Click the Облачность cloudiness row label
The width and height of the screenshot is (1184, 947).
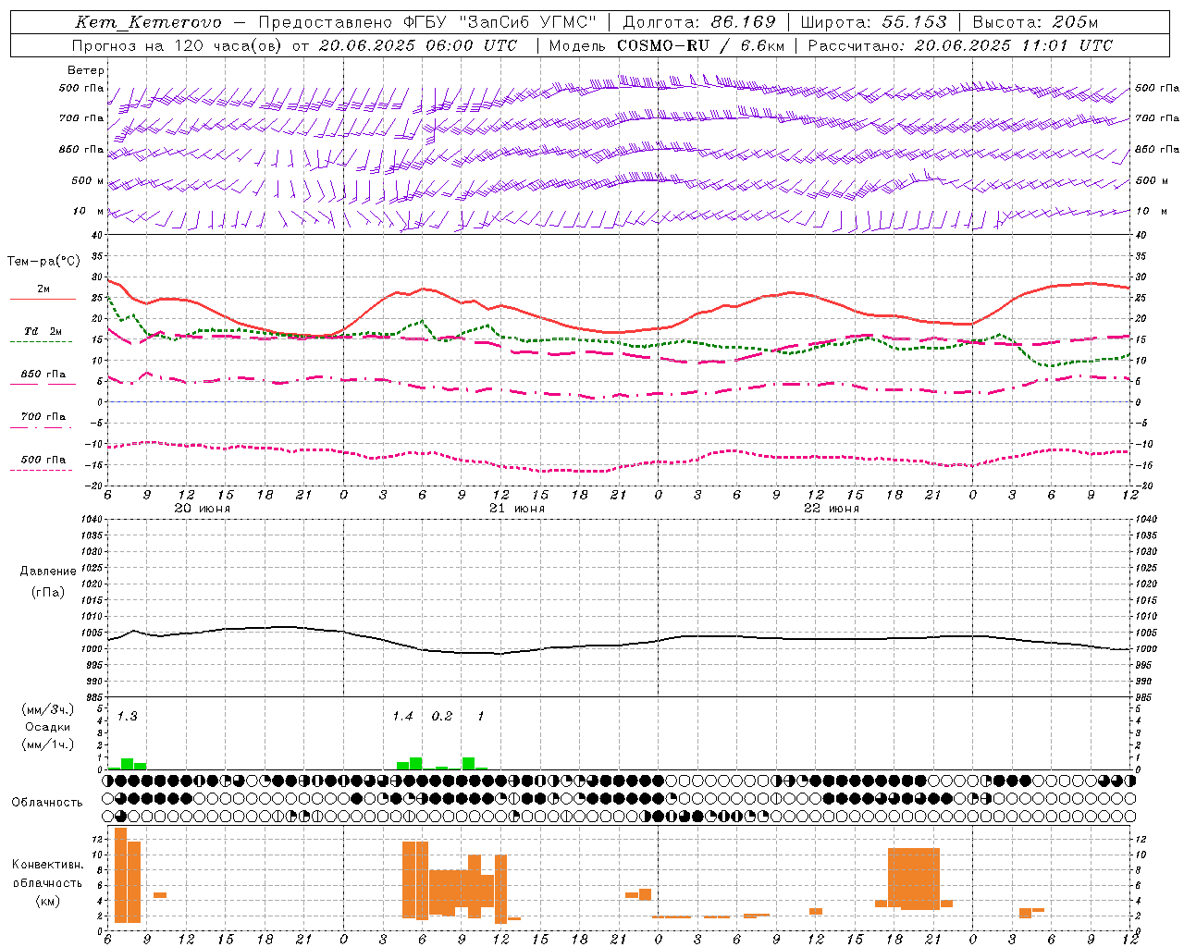pos(47,802)
